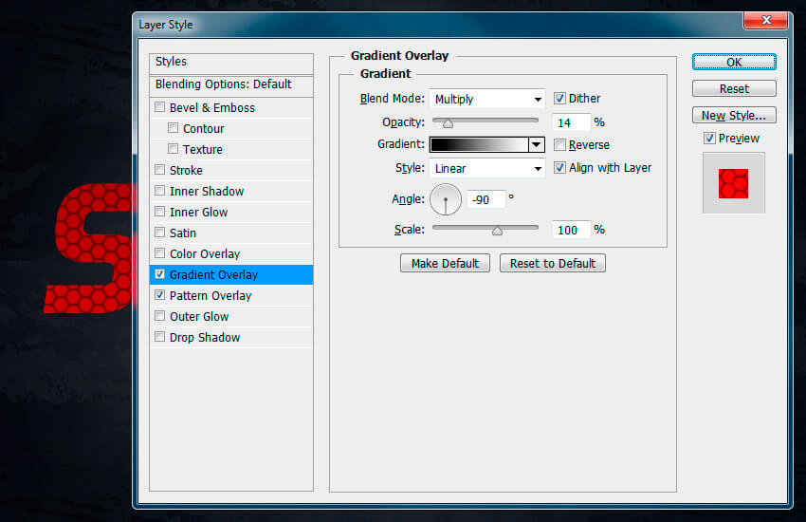Select Pattern Overlay in styles list

coord(211,296)
